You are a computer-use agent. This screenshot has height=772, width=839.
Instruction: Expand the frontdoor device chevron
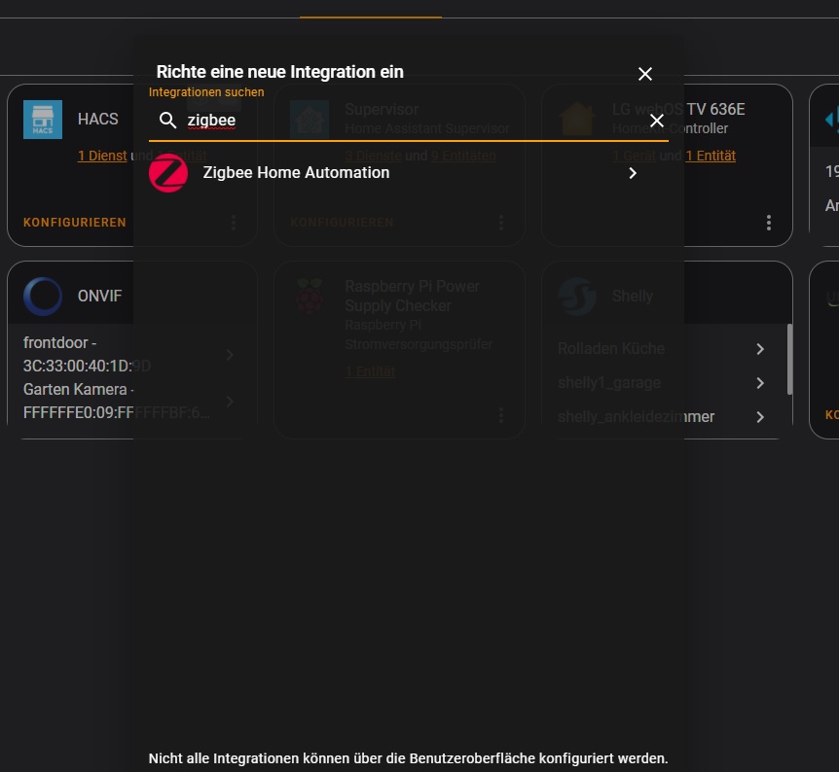pyautogui.click(x=230, y=354)
